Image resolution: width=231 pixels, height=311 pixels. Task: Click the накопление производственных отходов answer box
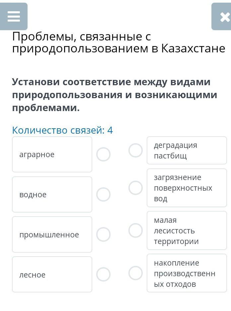coord(187,274)
